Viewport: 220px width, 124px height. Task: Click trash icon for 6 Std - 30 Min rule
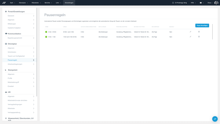199,32
